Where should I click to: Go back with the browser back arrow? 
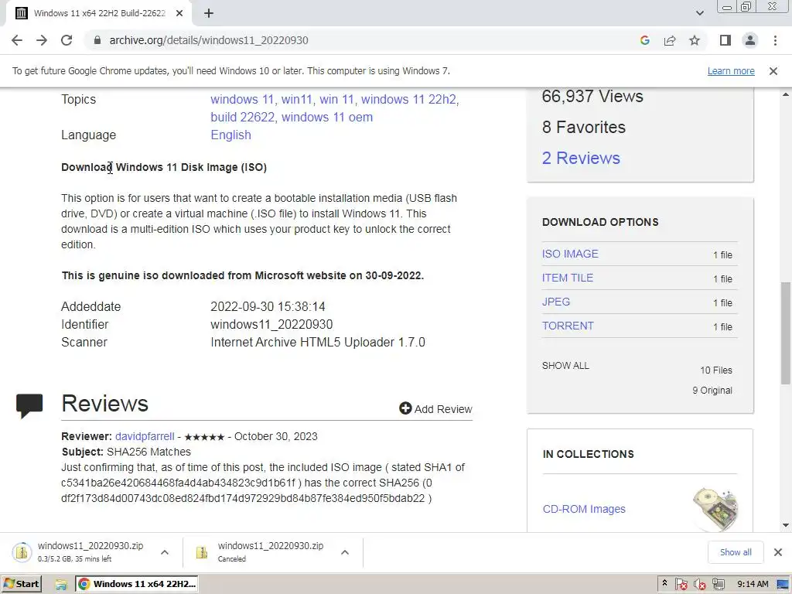17,40
